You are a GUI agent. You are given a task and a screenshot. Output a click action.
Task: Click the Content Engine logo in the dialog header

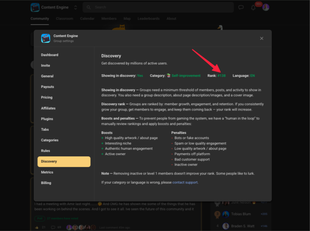[46, 38]
